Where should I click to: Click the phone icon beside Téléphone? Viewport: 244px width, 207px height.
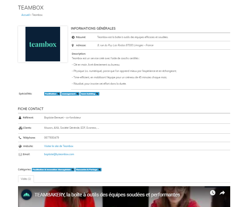tap(20, 138)
